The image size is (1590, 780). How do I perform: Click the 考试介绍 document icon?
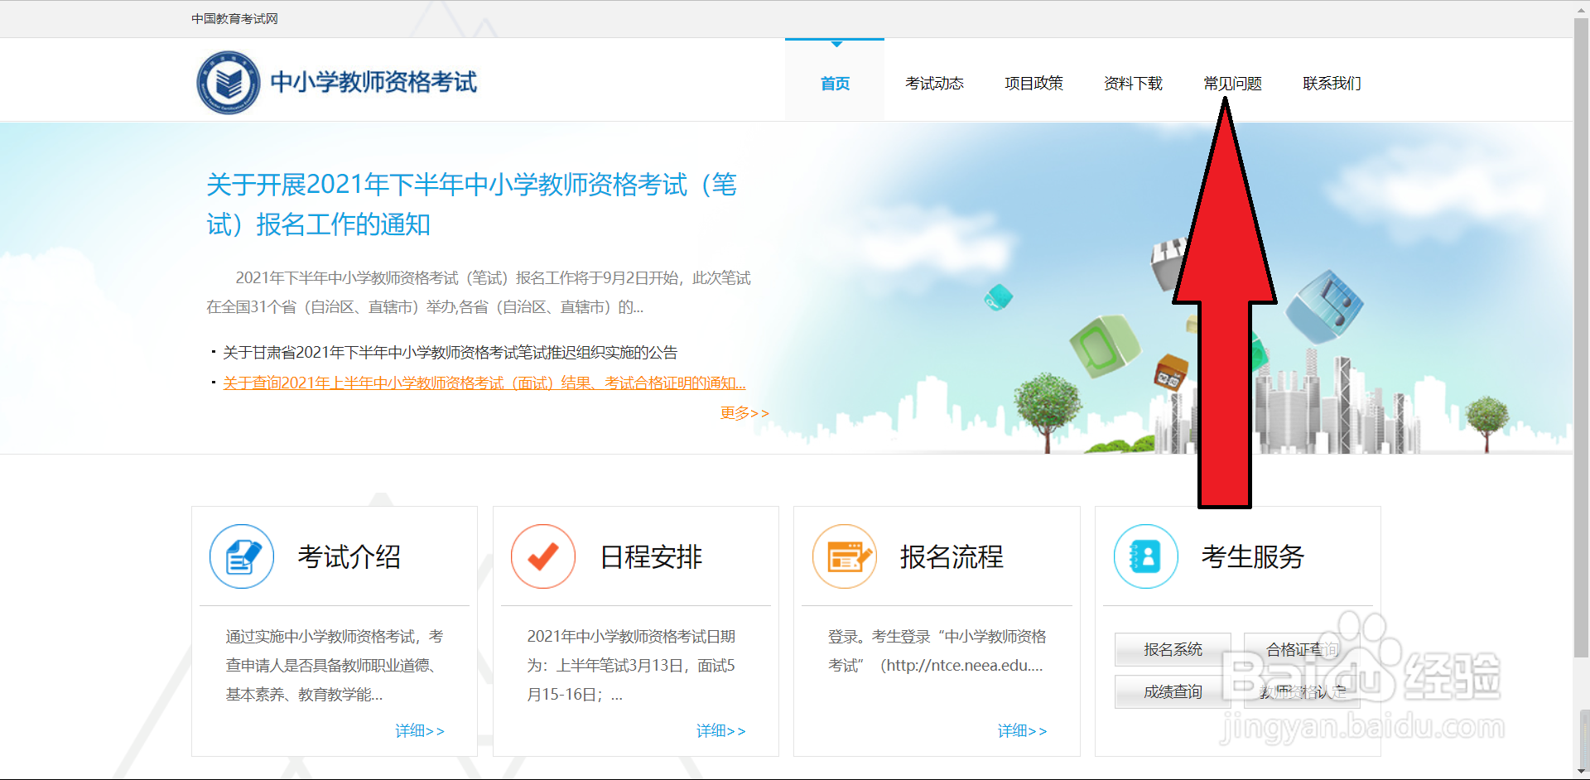tap(242, 556)
